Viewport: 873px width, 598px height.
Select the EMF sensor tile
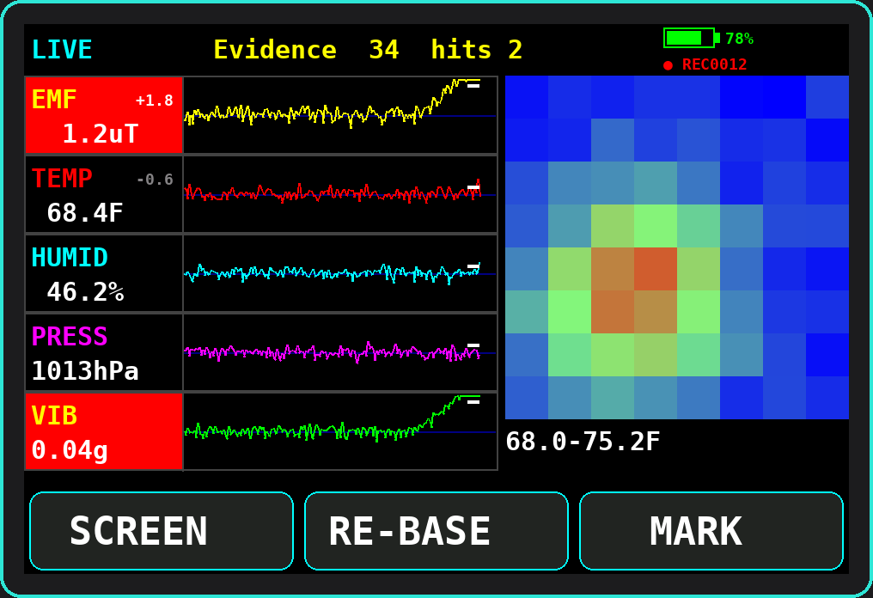(104, 115)
